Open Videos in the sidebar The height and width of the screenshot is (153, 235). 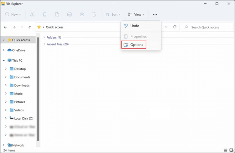coord(19,110)
